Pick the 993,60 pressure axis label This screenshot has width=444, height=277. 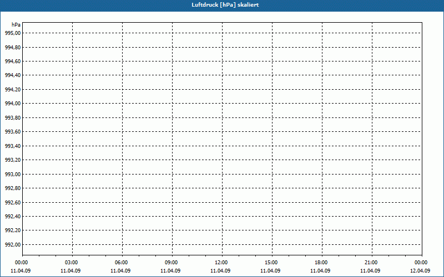pos(13,132)
